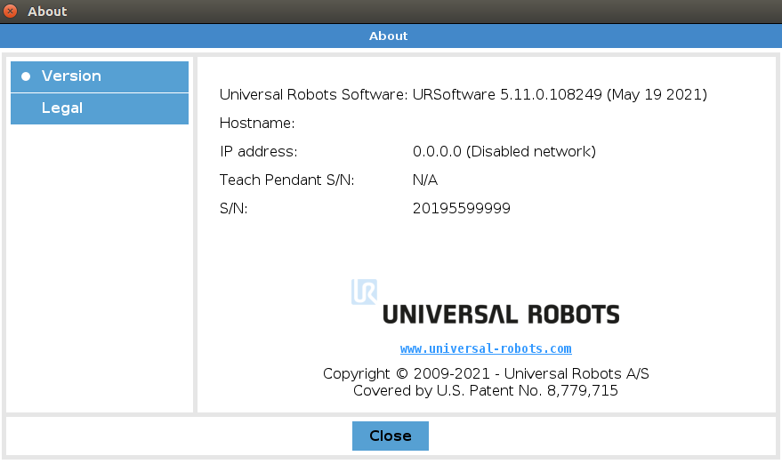Click the Hostname: label

click(257, 123)
